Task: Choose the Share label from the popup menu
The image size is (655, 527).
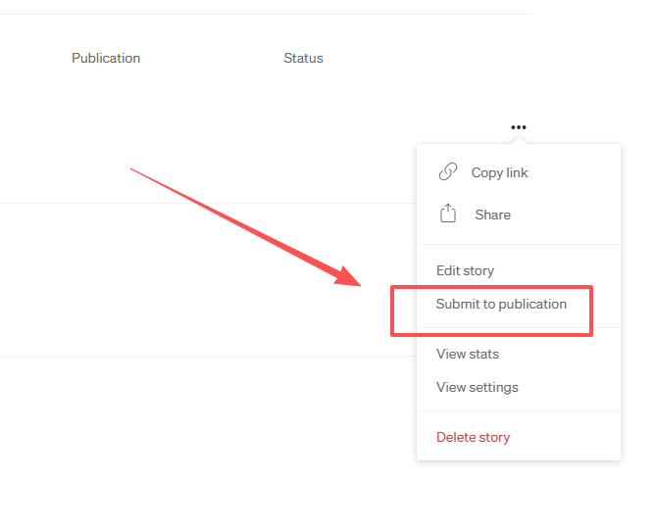Action: [x=492, y=215]
